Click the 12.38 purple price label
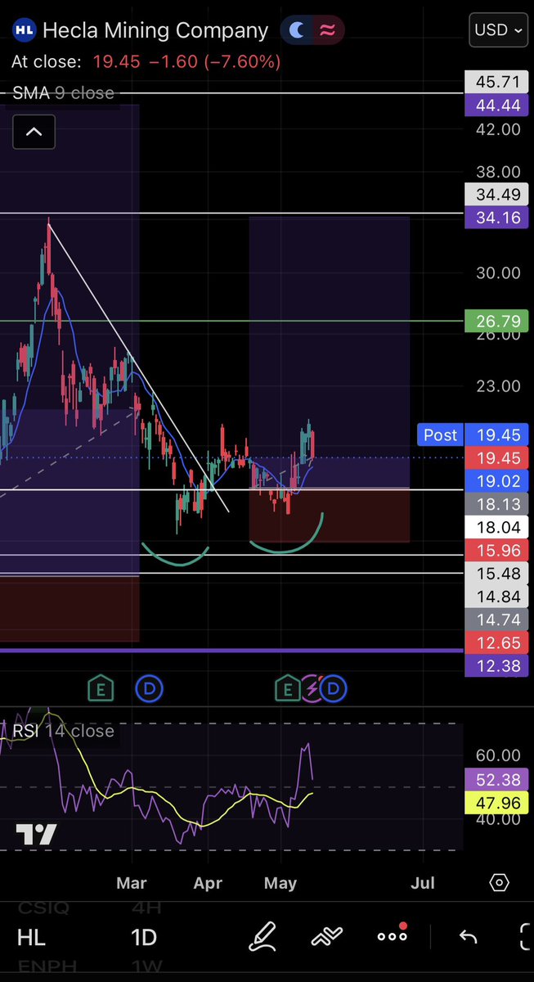The width and height of the screenshot is (534, 982). [498, 666]
